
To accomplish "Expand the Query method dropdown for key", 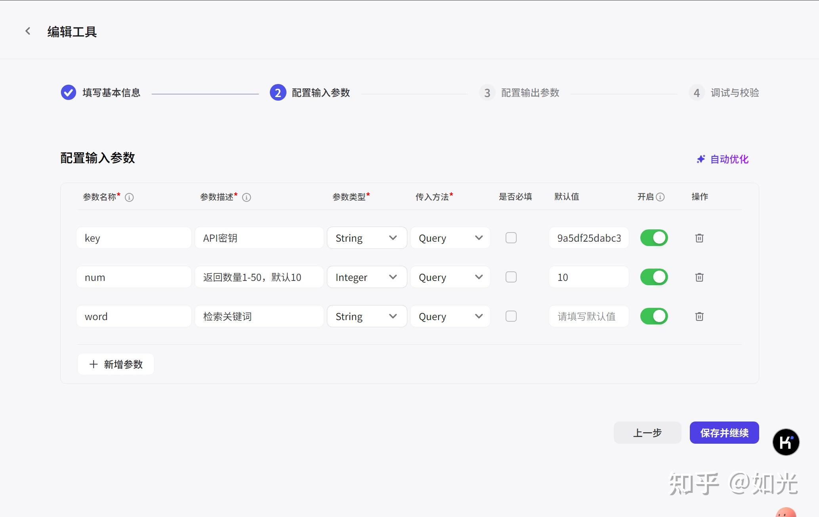I will (x=450, y=238).
